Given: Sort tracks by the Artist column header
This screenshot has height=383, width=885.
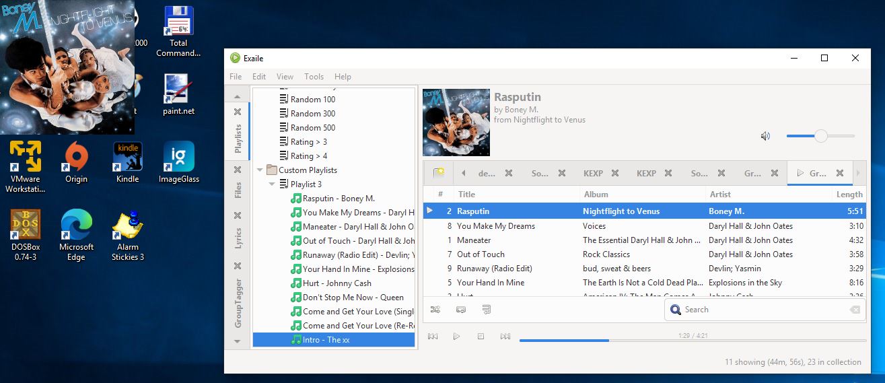Looking at the screenshot, I should 720,195.
